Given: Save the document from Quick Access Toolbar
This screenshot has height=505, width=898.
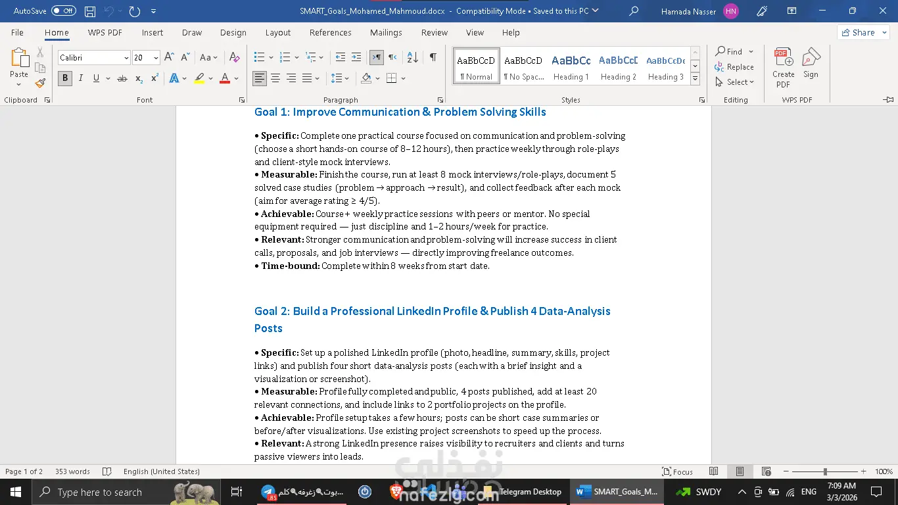Looking at the screenshot, I should [90, 11].
